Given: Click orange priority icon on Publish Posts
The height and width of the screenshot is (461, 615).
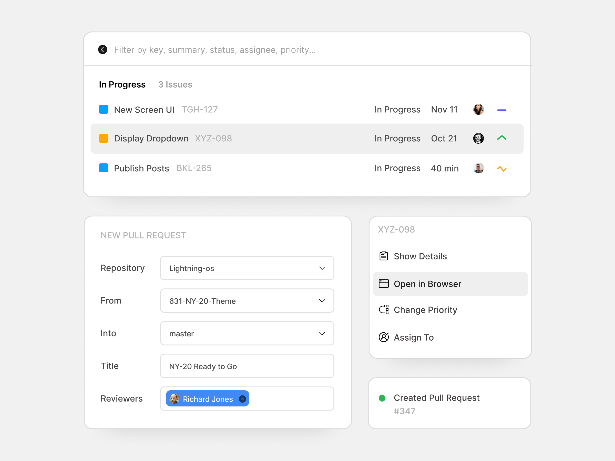Looking at the screenshot, I should 501,169.
